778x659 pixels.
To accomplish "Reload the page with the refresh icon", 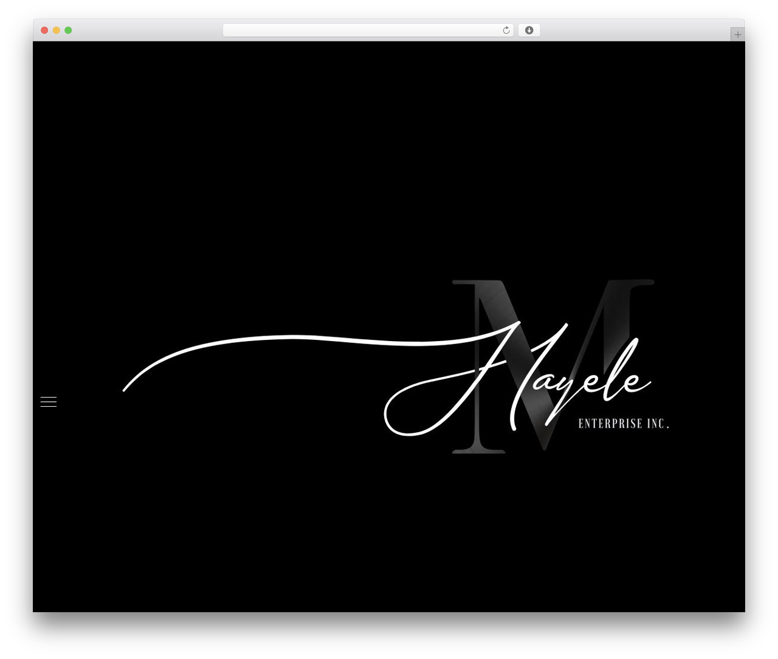I will 506,30.
